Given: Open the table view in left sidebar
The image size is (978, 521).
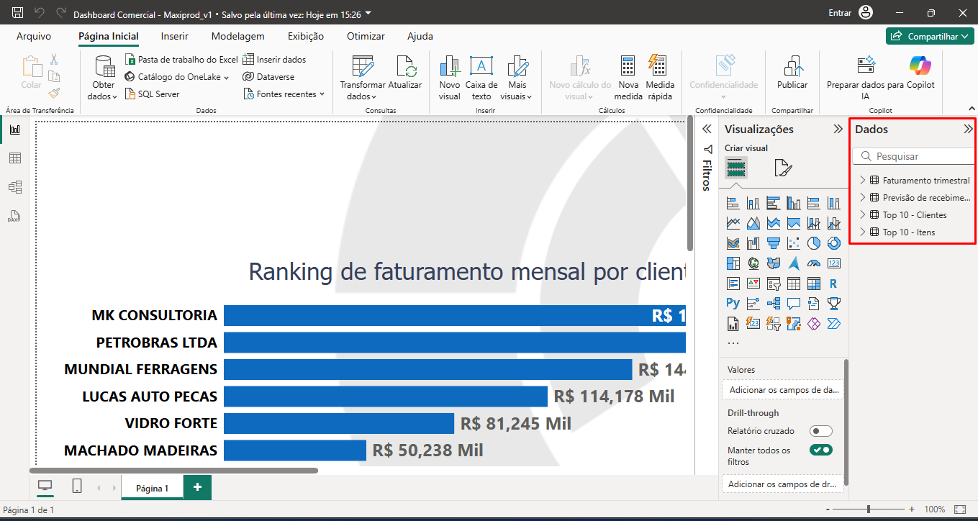Looking at the screenshot, I should [x=14, y=158].
